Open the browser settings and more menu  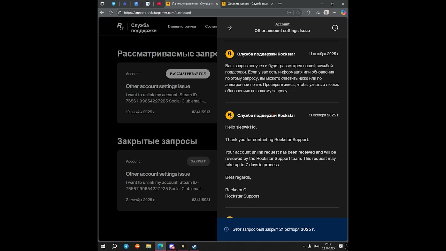click(335, 13)
